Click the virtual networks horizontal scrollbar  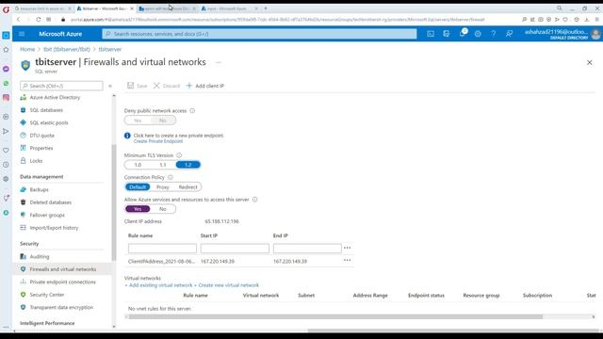tap(335, 317)
